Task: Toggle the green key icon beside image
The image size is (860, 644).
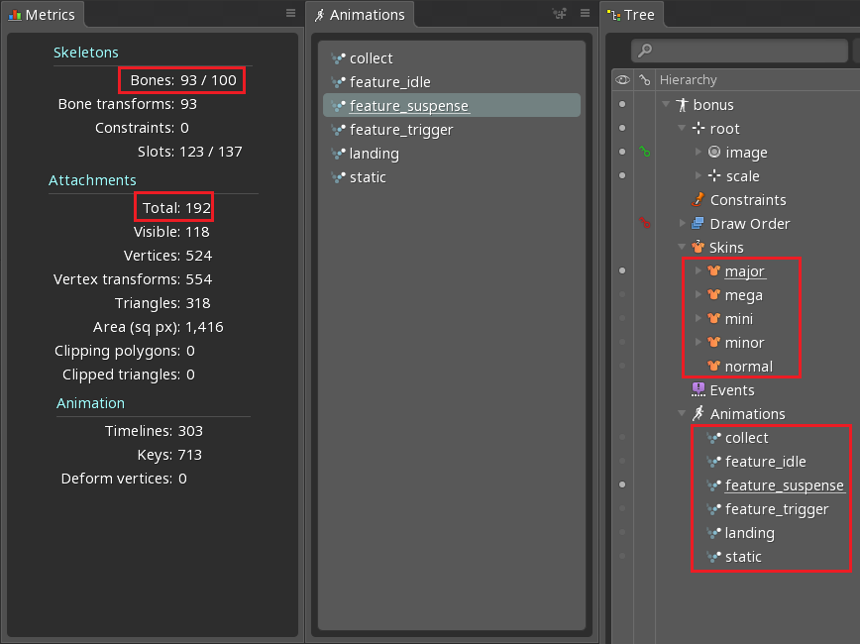Action: tap(644, 153)
